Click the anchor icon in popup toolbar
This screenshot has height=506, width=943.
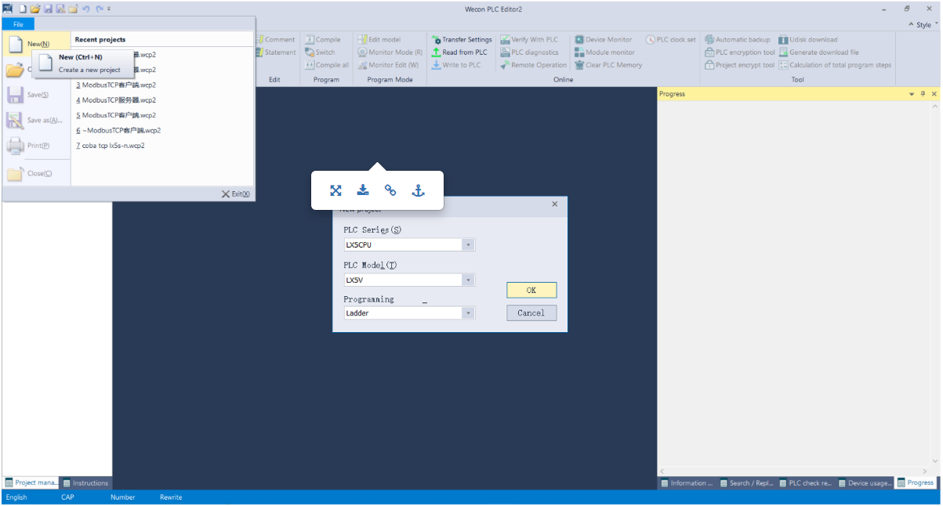419,190
